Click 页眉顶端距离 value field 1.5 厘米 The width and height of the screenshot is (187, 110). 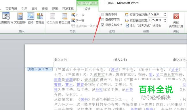156,15
